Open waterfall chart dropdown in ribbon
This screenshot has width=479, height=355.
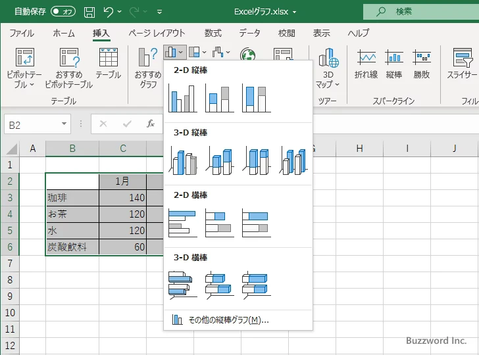[x=221, y=52]
